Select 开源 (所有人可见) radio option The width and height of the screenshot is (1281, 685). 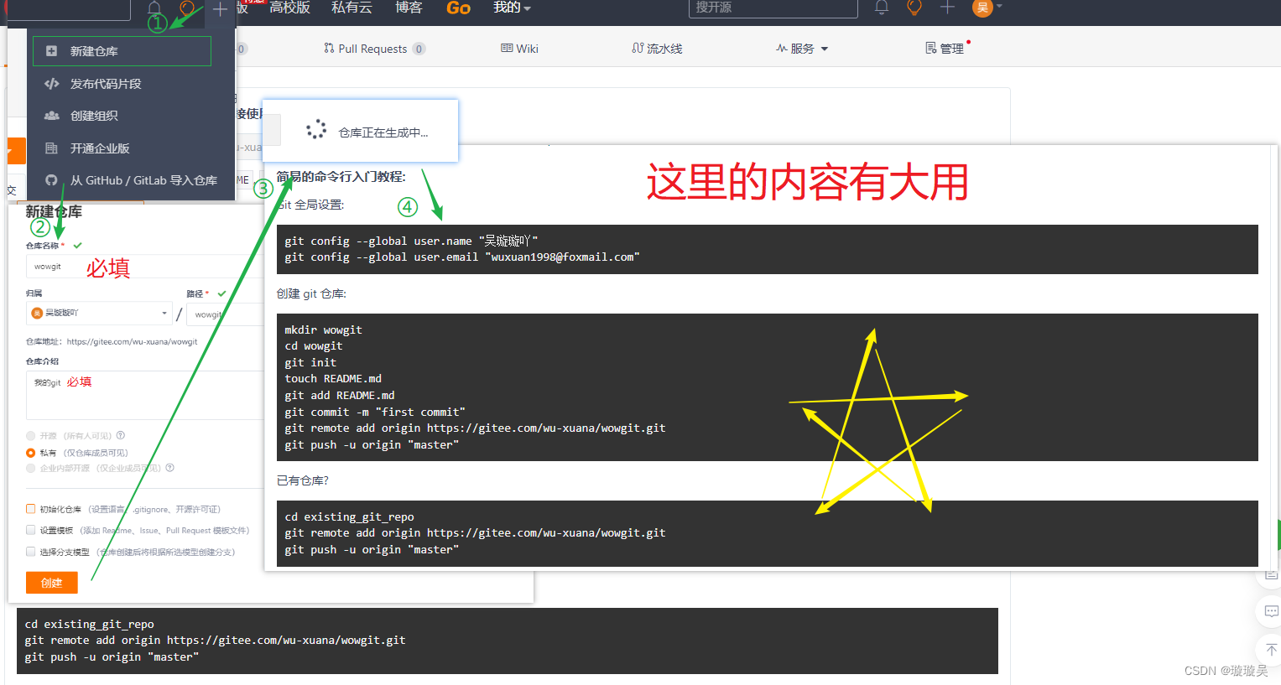[x=31, y=436]
